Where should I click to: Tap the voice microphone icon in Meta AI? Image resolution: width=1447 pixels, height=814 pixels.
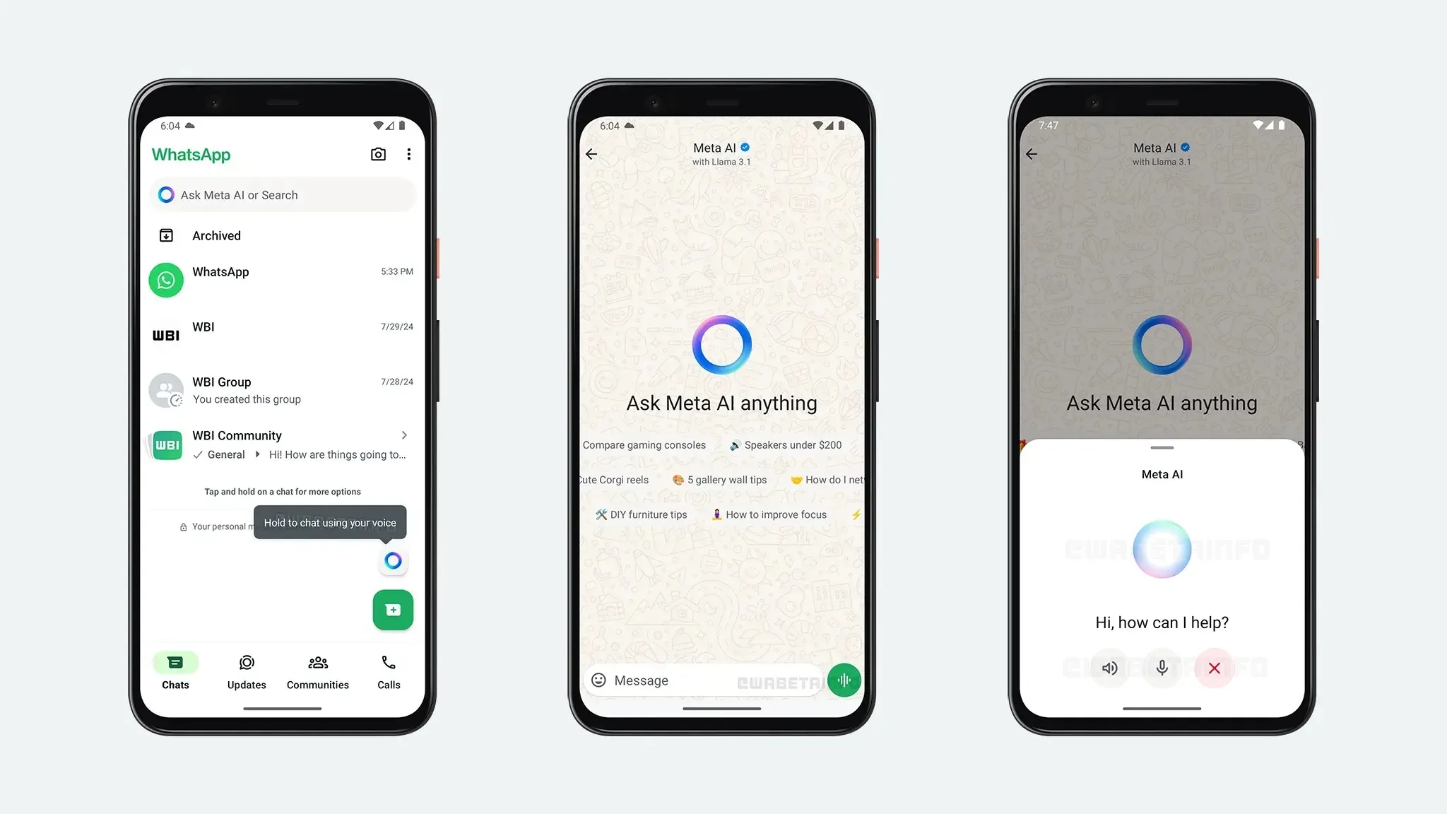tap(1162, 668)
